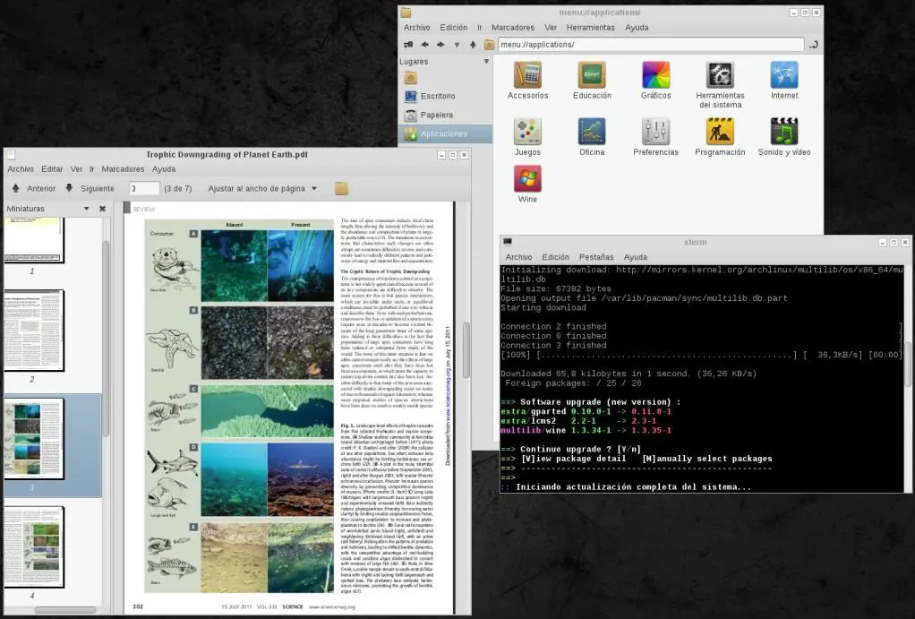Open the Preferencias category icon
The height and width of the screenshot is (619, 915).
[x=656, y=132]
